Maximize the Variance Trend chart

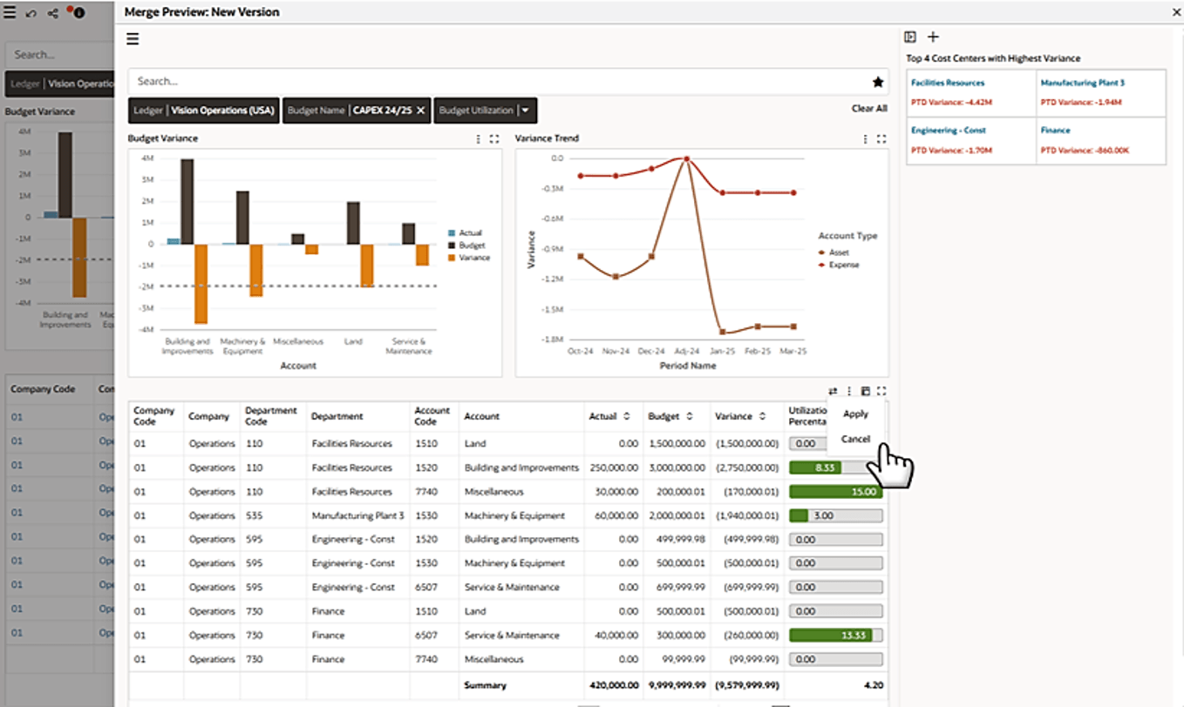click(881, 139)
